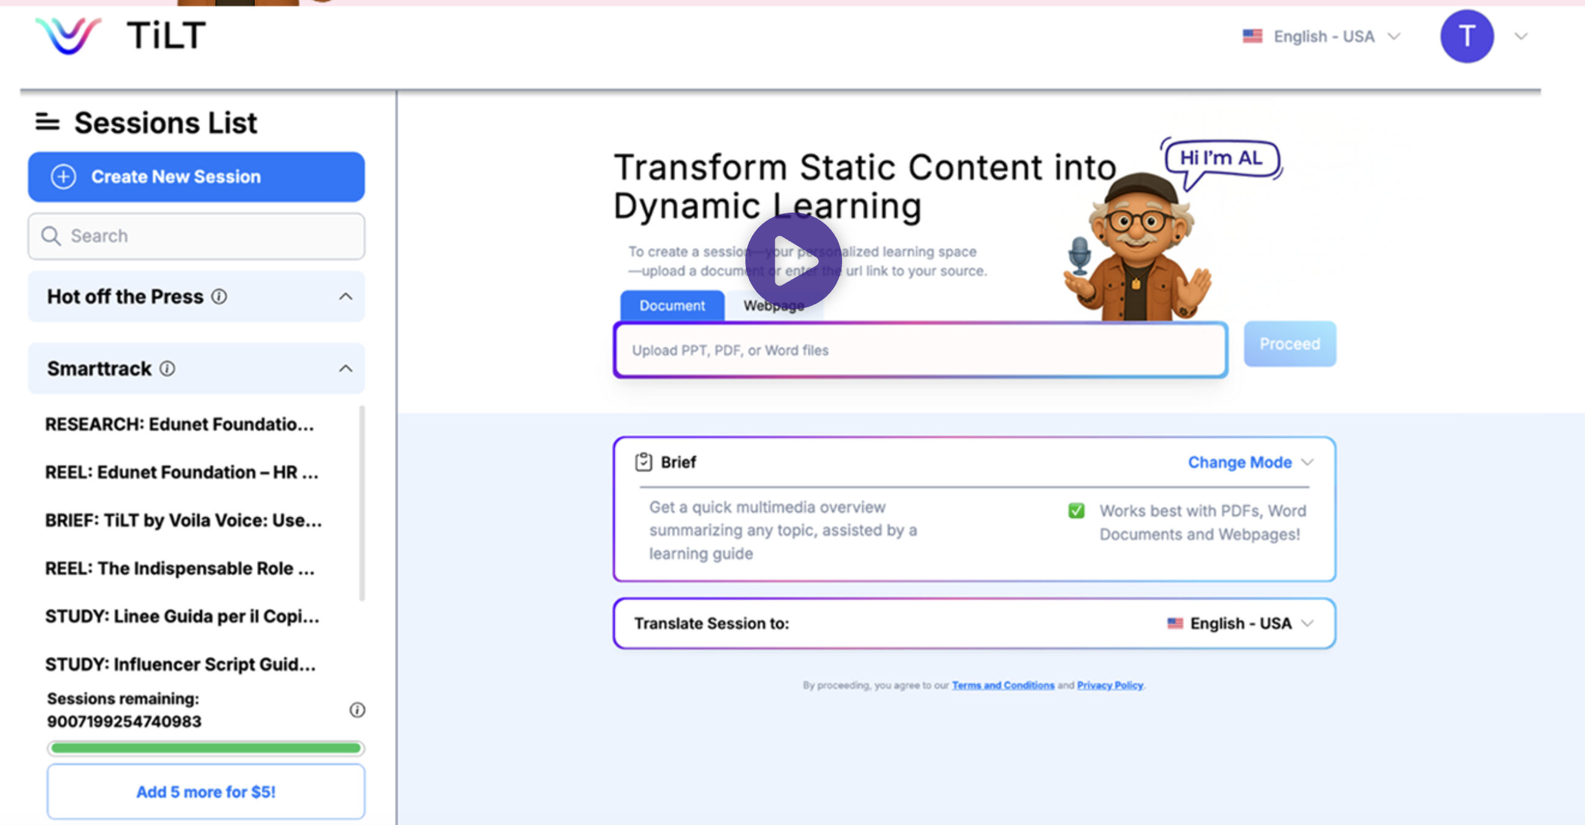Click the search magnifier icon

click(x=50, y=236)
